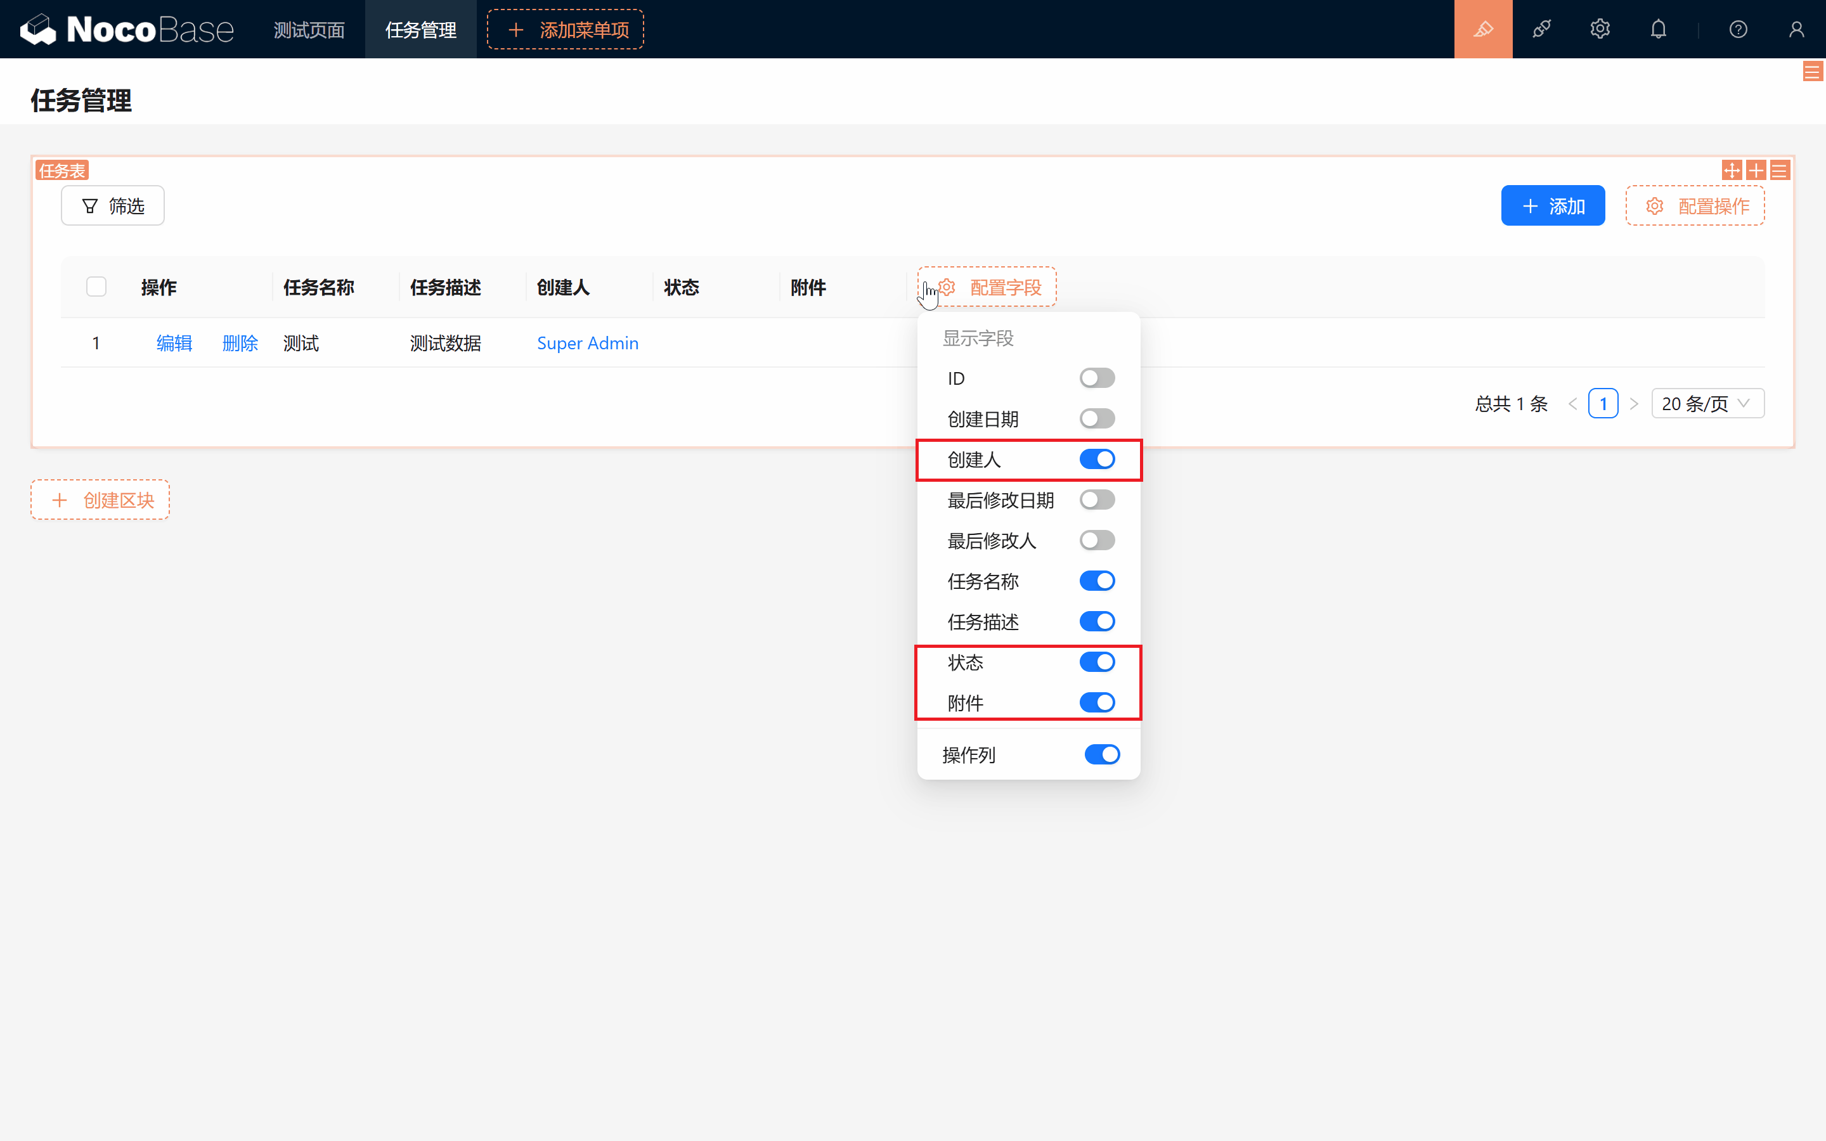Open user profile icon
This screenshot has height=1141, width=1826.
pyautogui.click(x=1796, y=29)
